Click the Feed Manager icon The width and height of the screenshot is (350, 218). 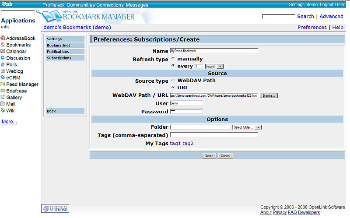click(x=3, y=84)
